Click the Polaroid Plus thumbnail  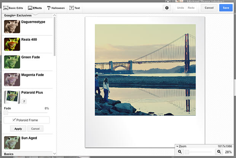[x=12, y=97]
